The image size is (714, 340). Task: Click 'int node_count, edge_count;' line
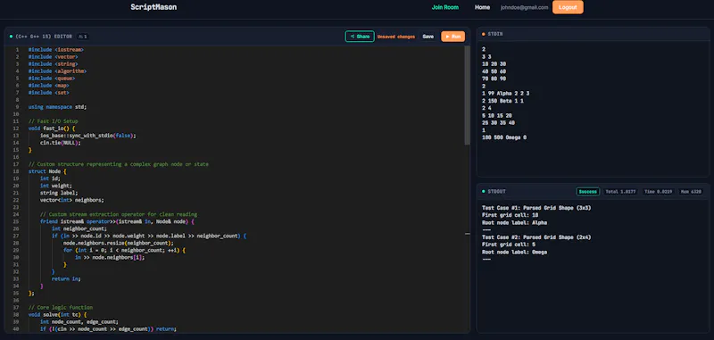[79, 321]
